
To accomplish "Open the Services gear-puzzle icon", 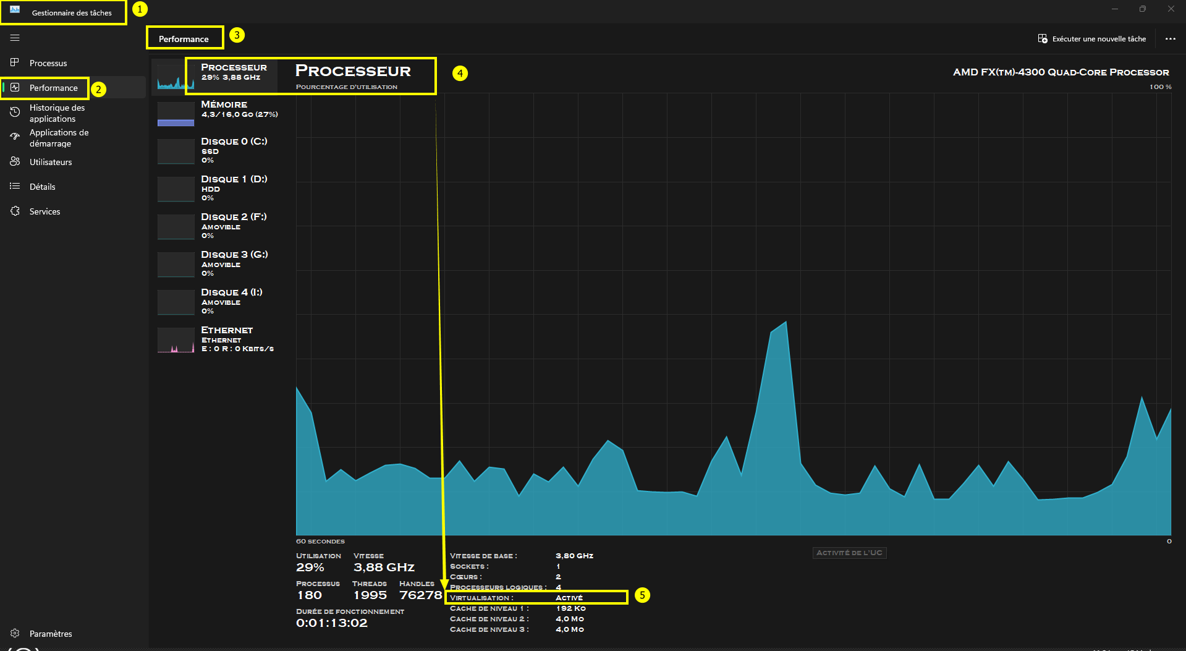I will [x=15, y=211].
